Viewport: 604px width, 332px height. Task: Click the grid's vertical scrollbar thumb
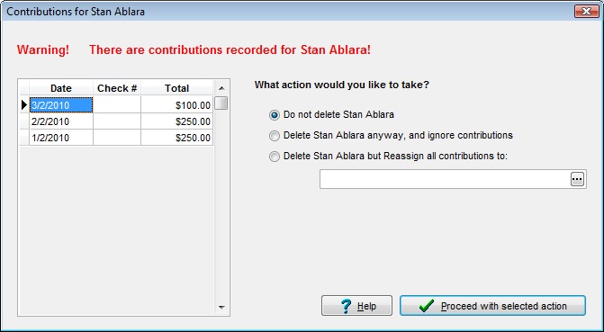[221, 103]
